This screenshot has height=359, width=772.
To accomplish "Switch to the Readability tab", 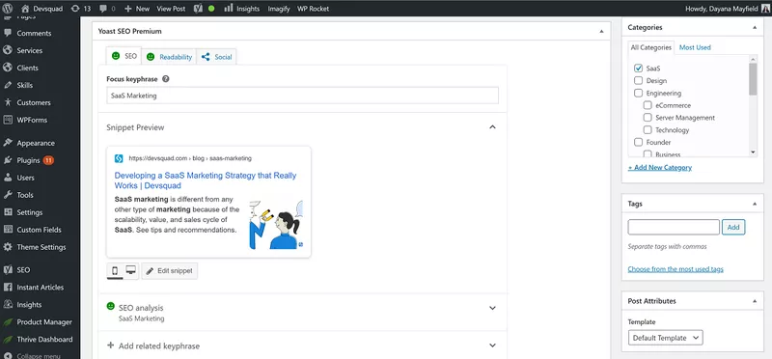I will (170, 57).
